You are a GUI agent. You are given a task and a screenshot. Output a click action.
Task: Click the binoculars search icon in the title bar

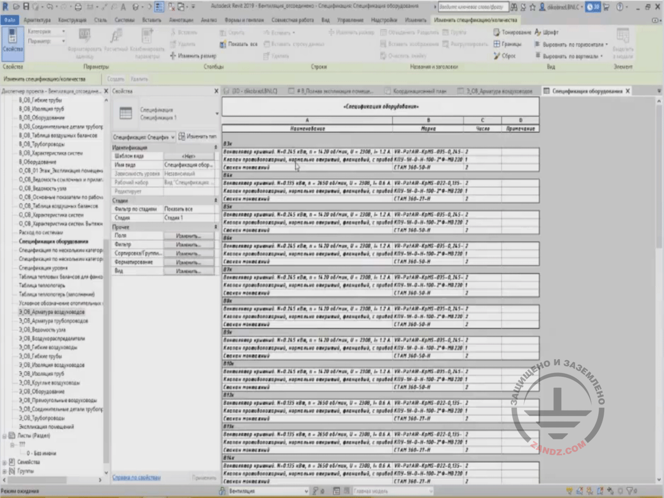(515, 7)
